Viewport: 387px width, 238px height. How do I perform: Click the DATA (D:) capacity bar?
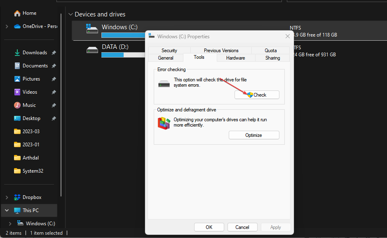(x=123, y=55)
